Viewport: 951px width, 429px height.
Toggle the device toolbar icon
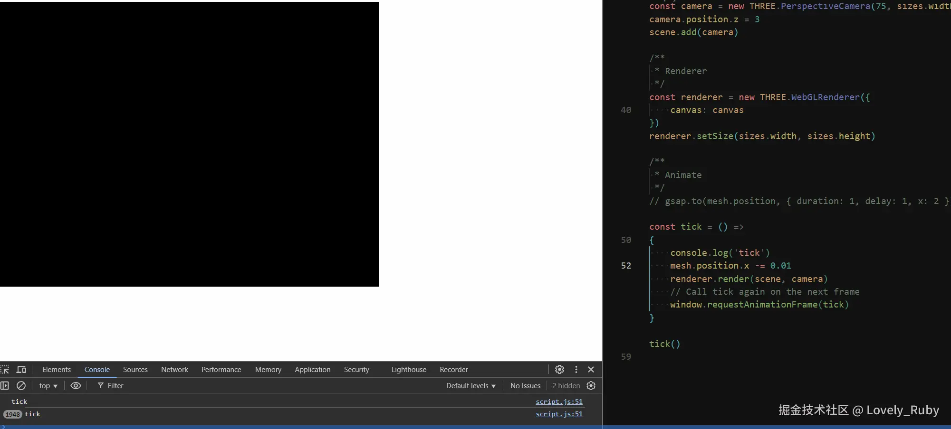pyautogui.click(x=21, y=370)
